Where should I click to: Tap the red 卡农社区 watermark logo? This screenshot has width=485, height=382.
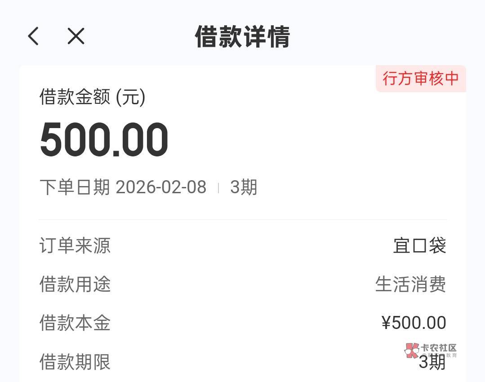pyautogui.click(x=412, y=351)
